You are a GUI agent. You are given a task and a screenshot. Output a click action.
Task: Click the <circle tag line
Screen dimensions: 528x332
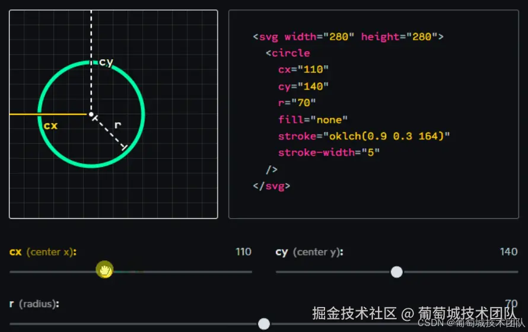(x=288, y=53)
